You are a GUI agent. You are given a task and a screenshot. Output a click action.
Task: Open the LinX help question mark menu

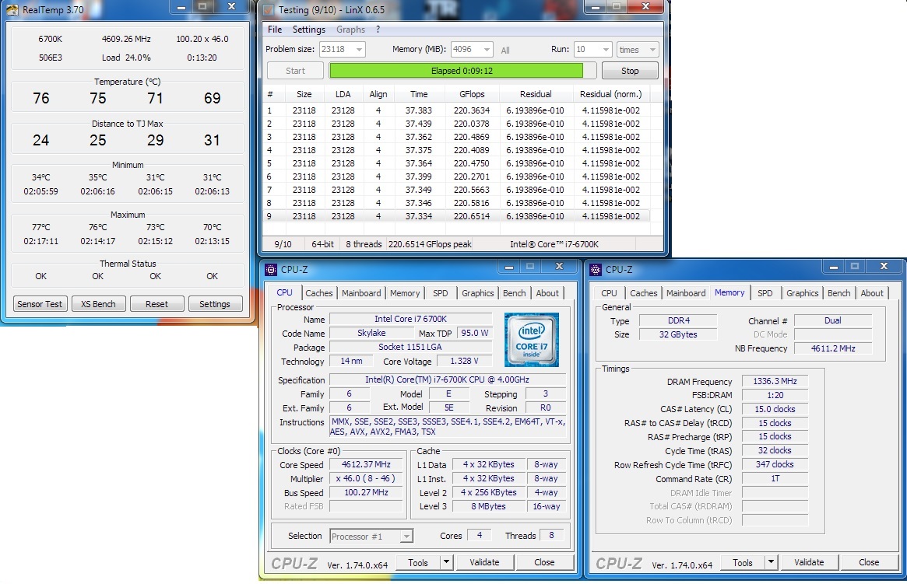378,30
